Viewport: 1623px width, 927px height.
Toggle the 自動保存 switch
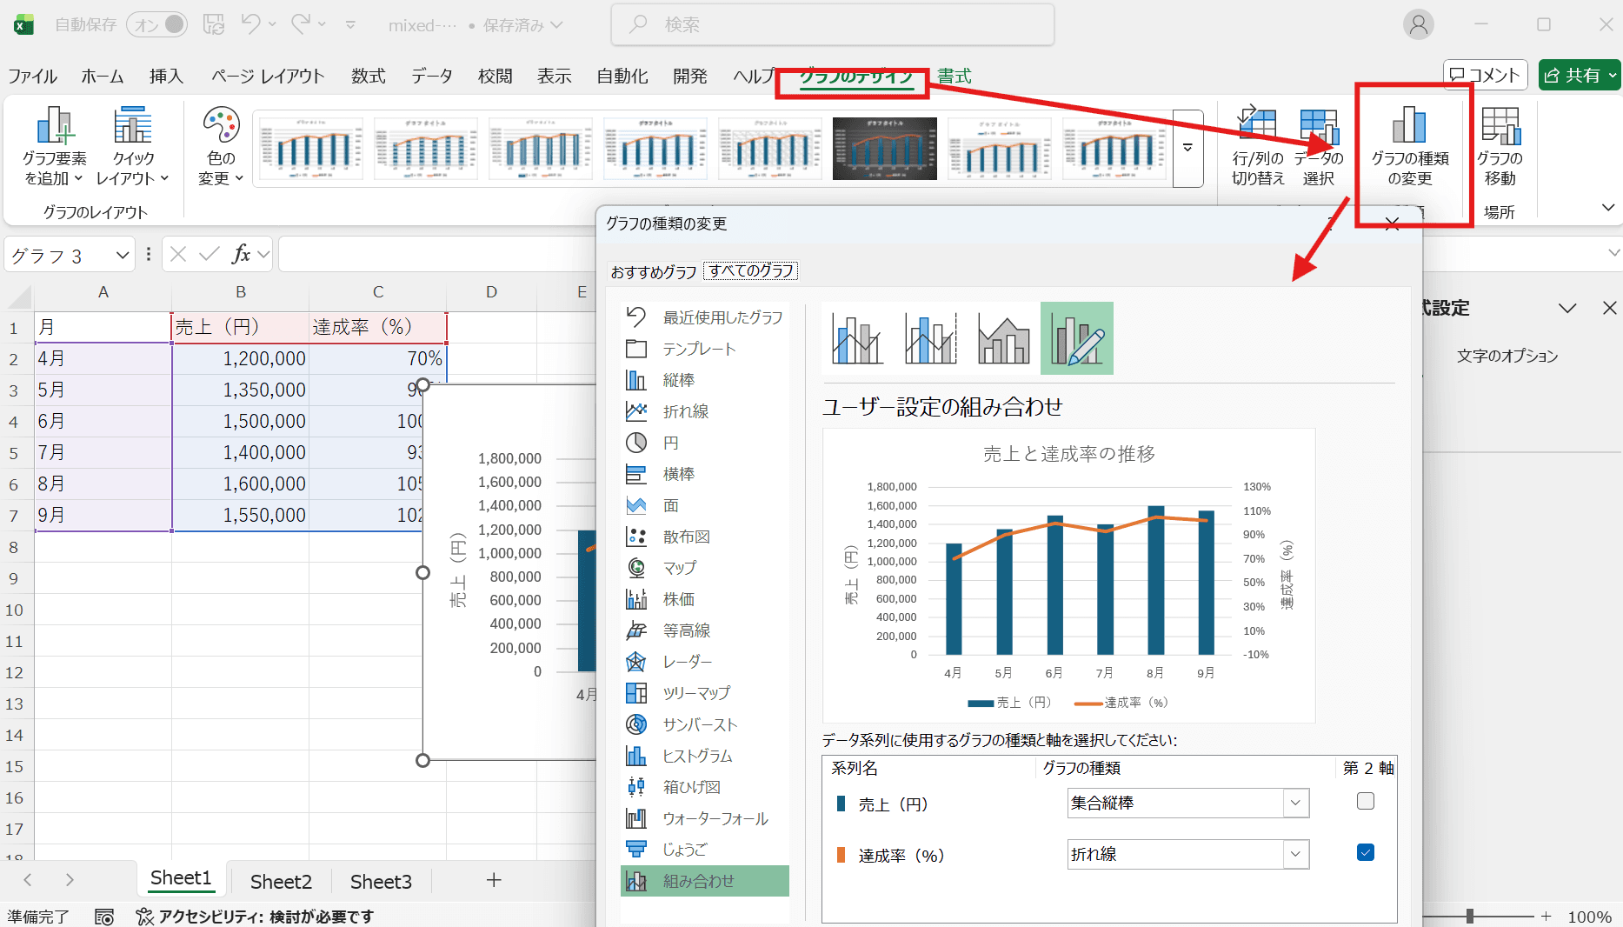(x=157, y=24)
